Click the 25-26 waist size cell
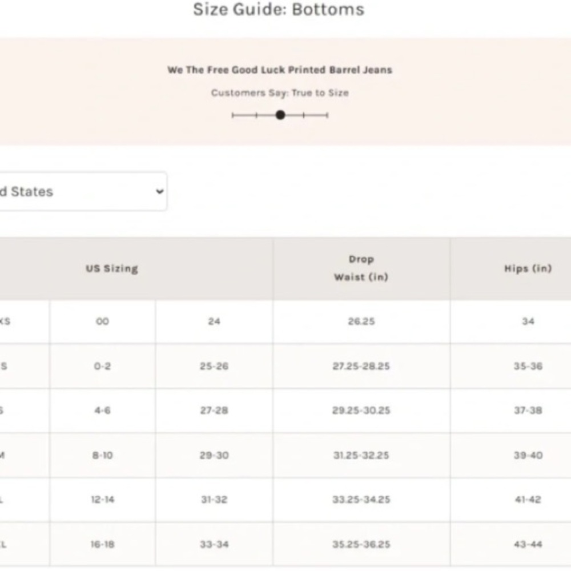571x571 pixels. pyautogui.click(x=214, y=366)
